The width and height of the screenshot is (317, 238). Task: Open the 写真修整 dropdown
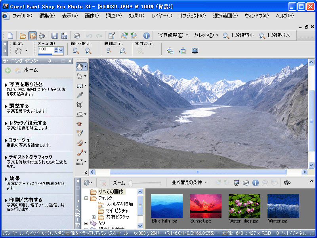[173, 35]
